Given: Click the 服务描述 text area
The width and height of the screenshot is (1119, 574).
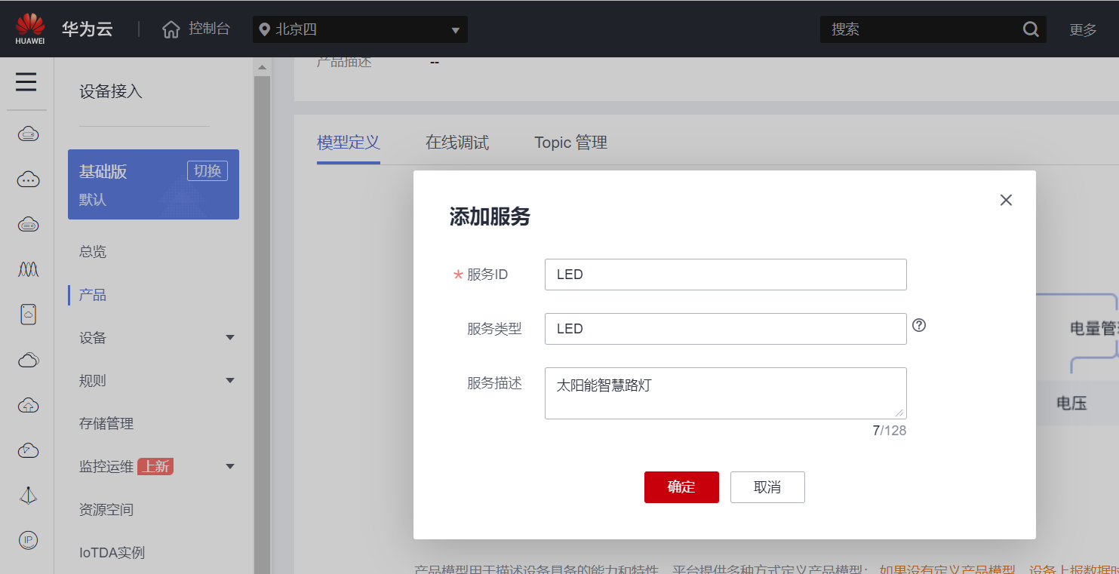Looking at the screenshot, I should pos(724,393).
